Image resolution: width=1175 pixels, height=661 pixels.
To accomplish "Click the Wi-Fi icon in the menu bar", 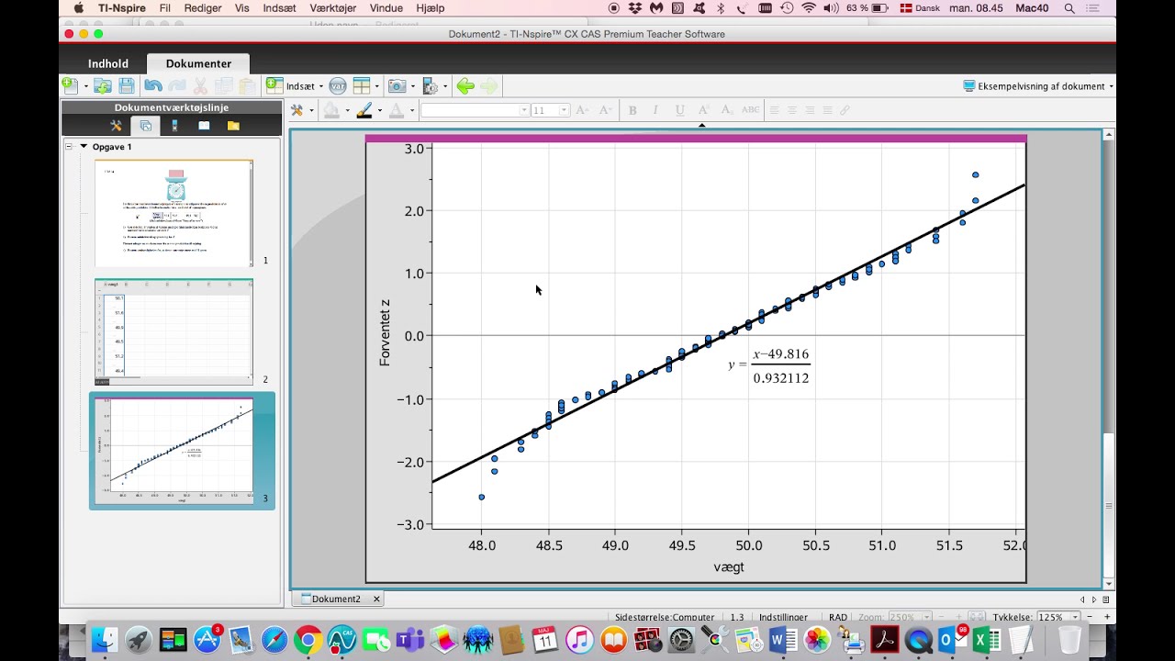I will (809, 7).
